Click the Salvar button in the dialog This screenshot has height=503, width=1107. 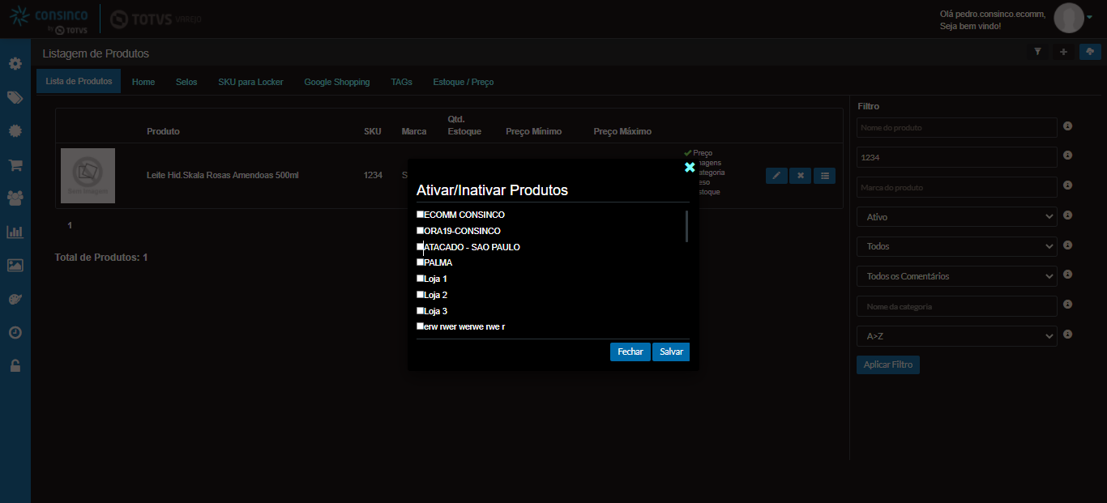[x=671, y=352]
